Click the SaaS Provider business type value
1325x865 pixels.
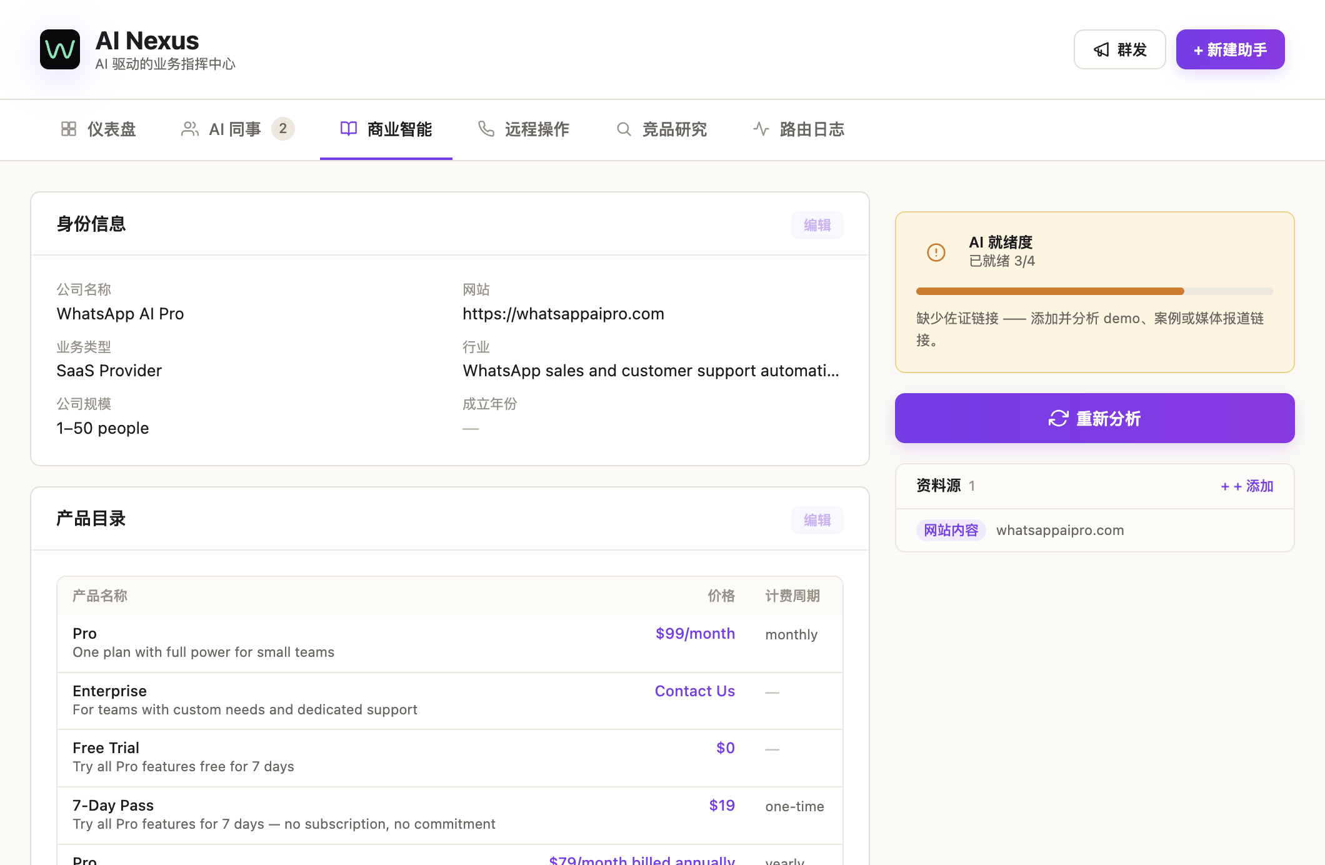[109, 371]
